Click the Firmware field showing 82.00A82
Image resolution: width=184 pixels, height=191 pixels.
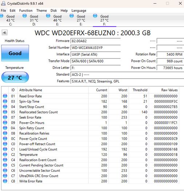[x=96, y=41]
